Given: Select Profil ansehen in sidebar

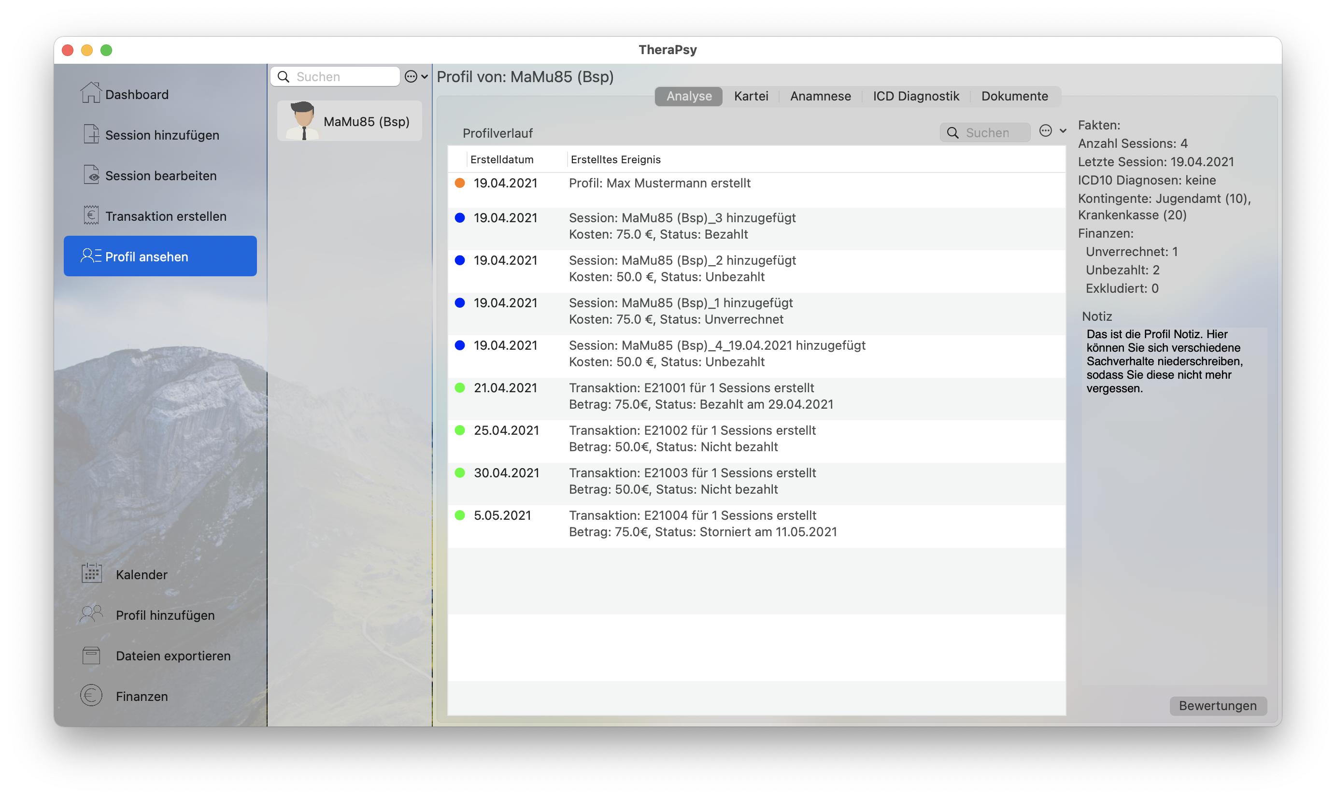Looking at the screenshot, I should [160, 256].
